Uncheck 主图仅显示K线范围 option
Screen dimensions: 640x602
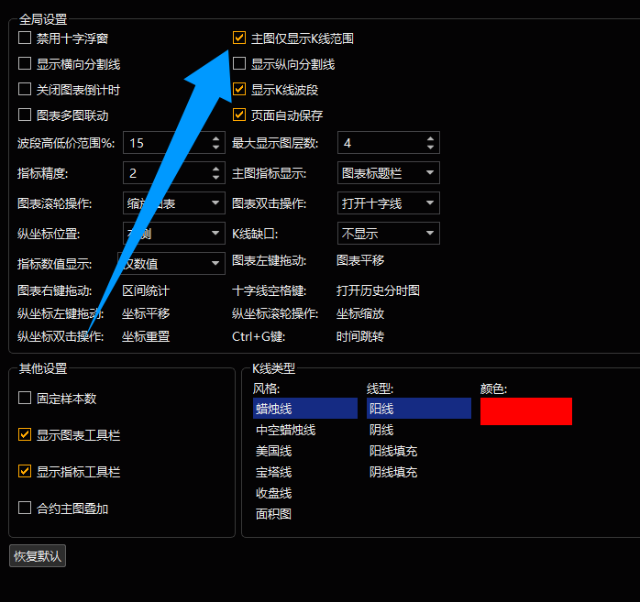click(239, 38)
